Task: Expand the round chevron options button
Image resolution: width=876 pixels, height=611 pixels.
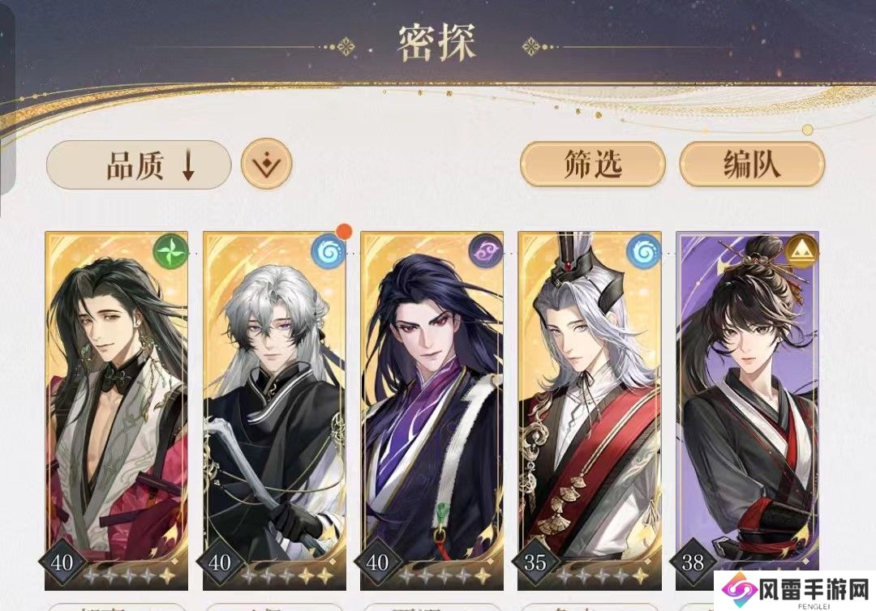Action: point(267,164)
